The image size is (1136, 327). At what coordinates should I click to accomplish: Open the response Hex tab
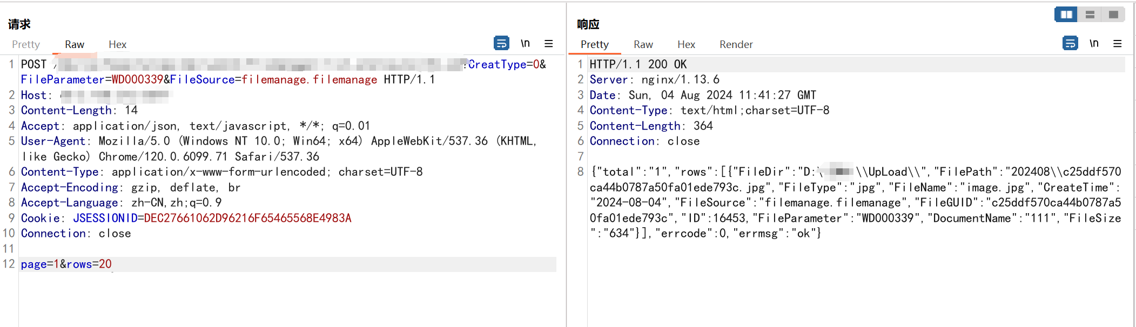pyautogui.click(x=686, y=44)
